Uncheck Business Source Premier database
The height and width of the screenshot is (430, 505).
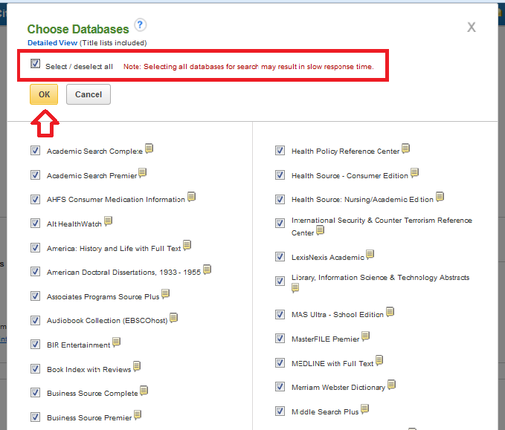[x=35, y=417]
